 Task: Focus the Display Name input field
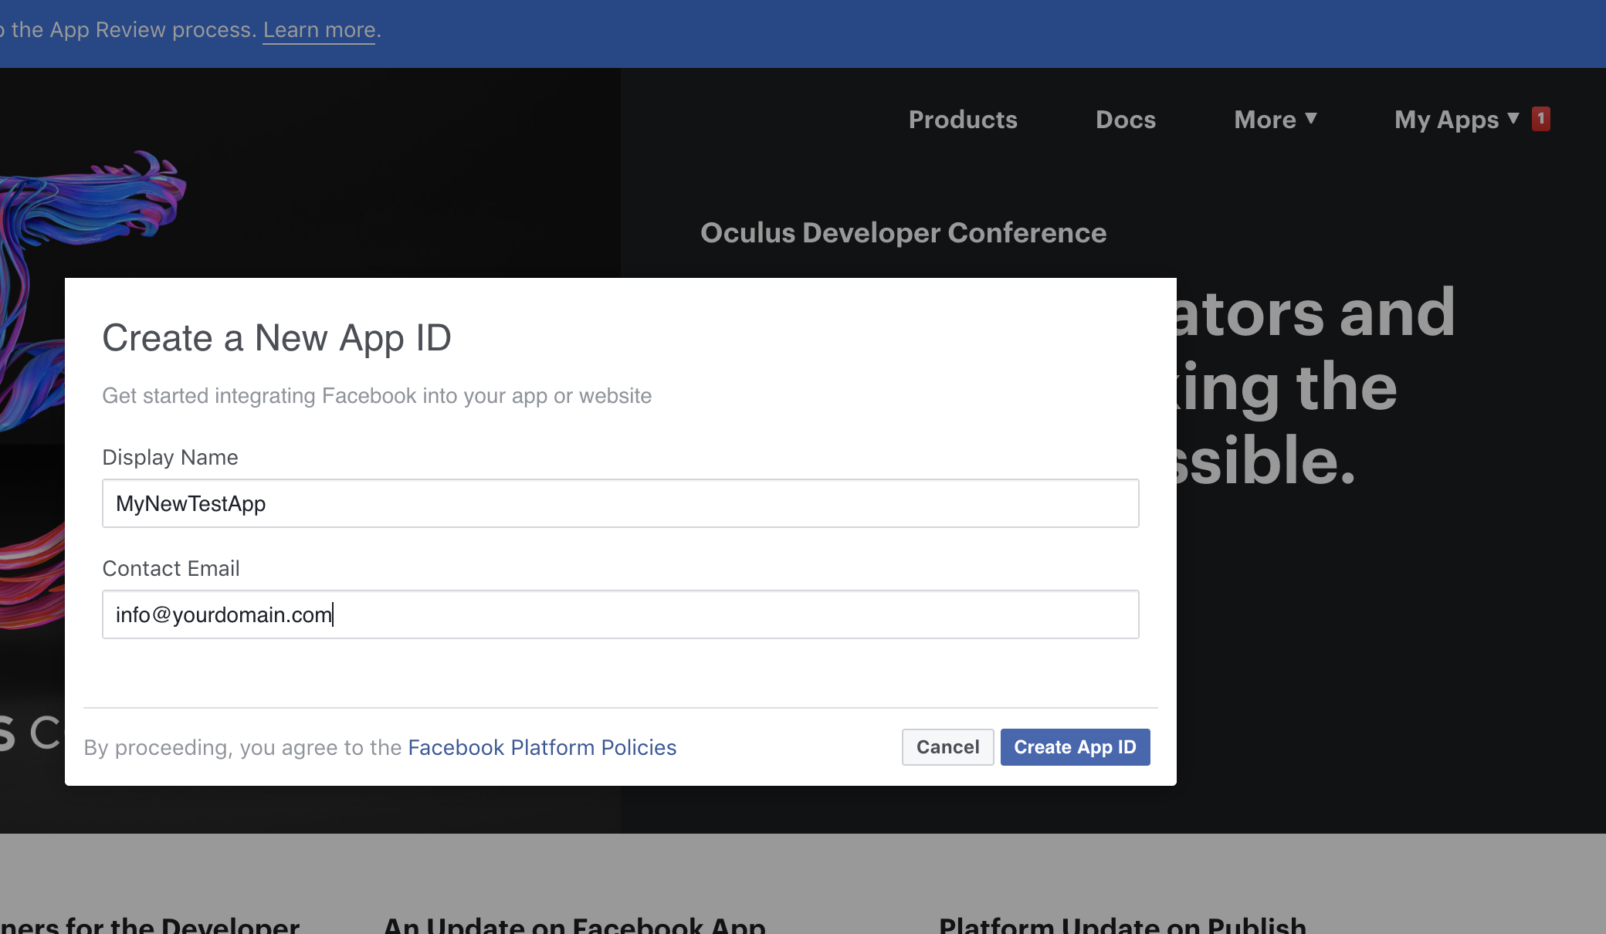pyautogui.click(x=620, y=503)
